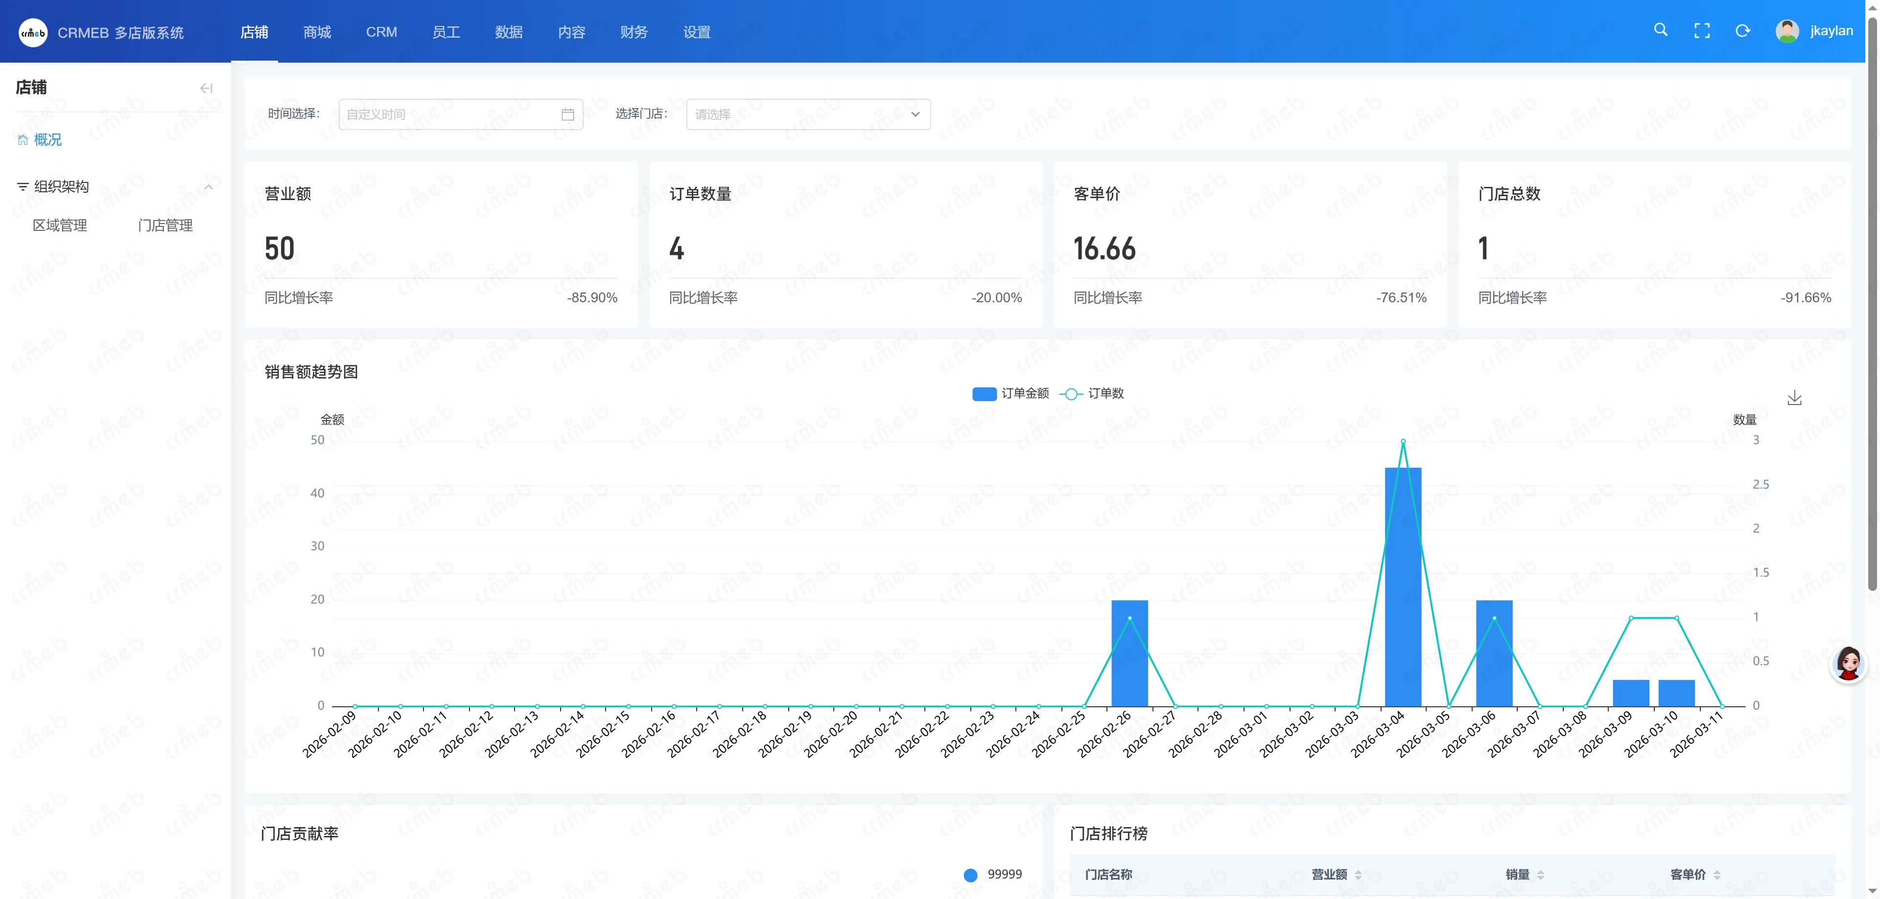Open the 数据 top tab
Viewport: 1880px width, 899px height.
(509, 32)
